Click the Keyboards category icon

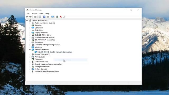33,42
